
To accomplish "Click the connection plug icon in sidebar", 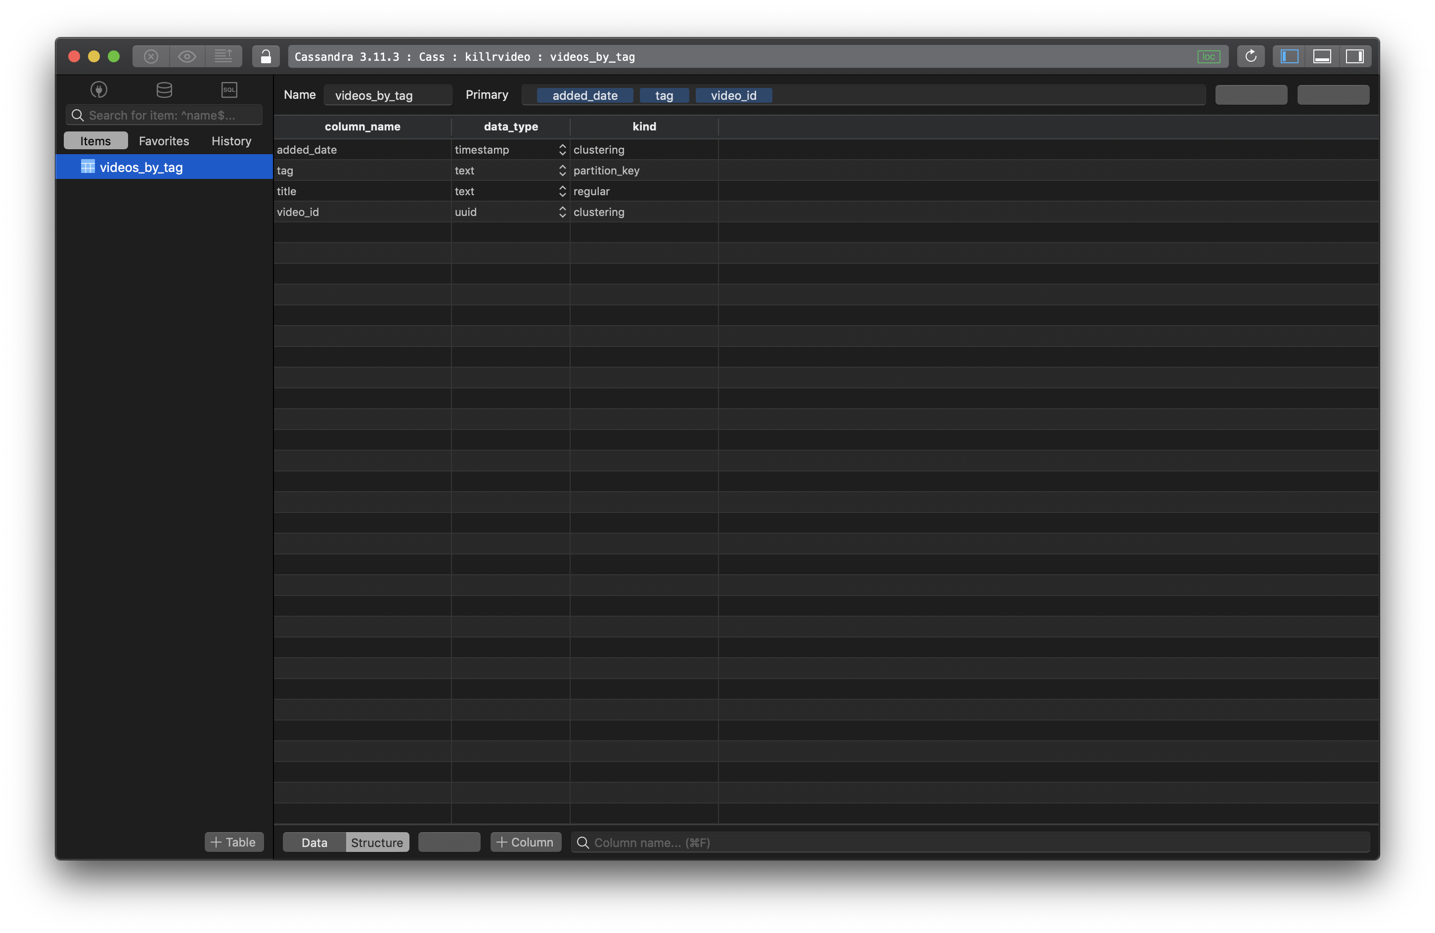I will point(99,90).
